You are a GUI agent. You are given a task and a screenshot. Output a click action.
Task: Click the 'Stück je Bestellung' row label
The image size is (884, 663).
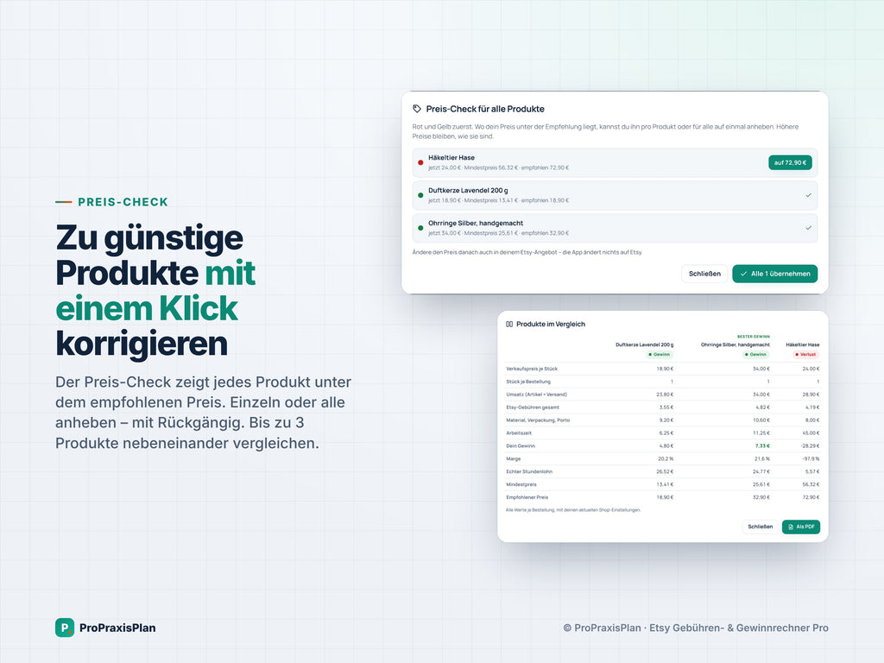(528, 382)
